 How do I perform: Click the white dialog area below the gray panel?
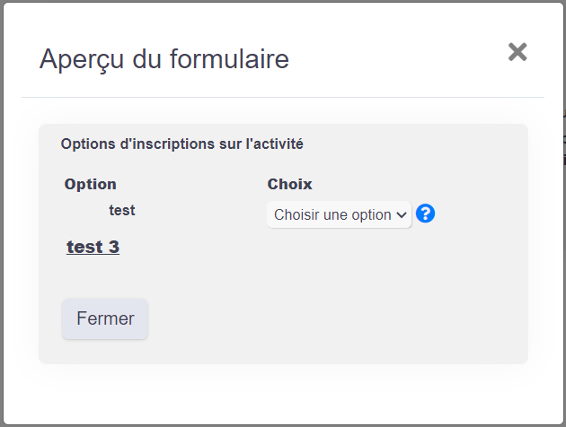click(x=283, y=394)
